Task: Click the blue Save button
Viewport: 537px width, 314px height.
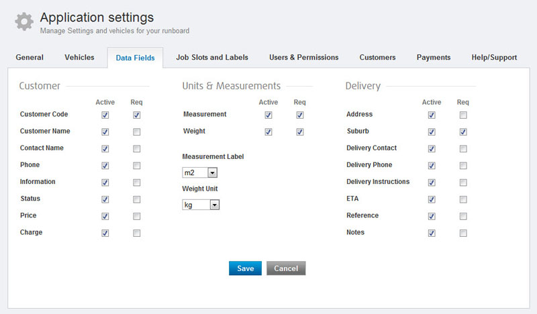Action: tap(245, 268)
